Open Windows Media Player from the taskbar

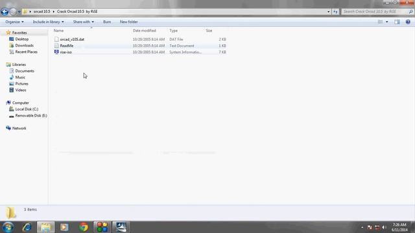pyautogui.click(x=64, y=227)
